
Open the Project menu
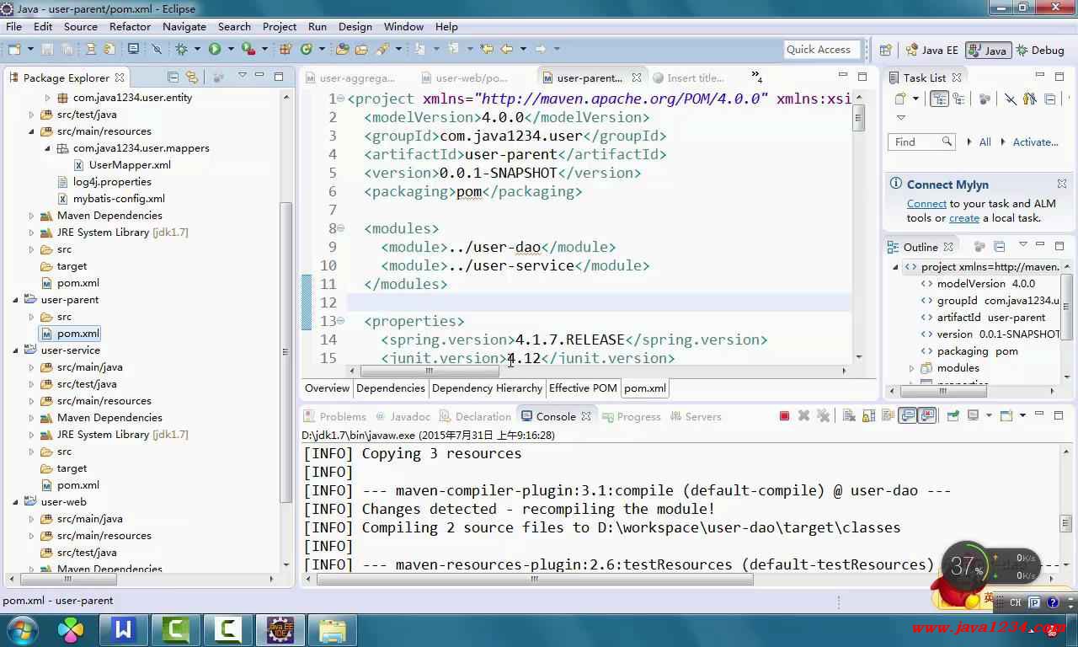[280, 26]
